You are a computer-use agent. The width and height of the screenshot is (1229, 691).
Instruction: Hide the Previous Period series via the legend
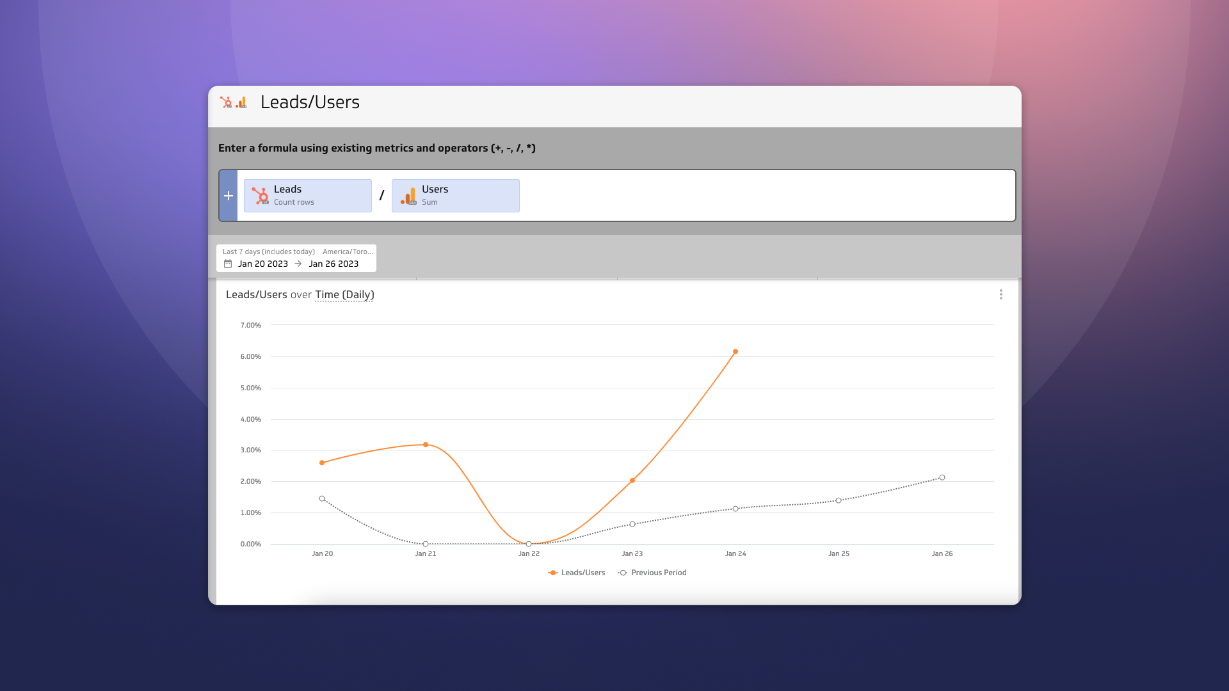click(x=652, y=573)
